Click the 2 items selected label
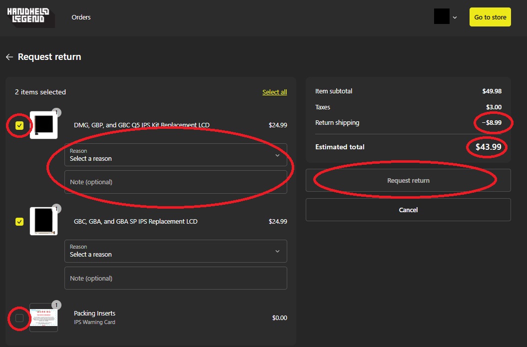 click(40, 92)
